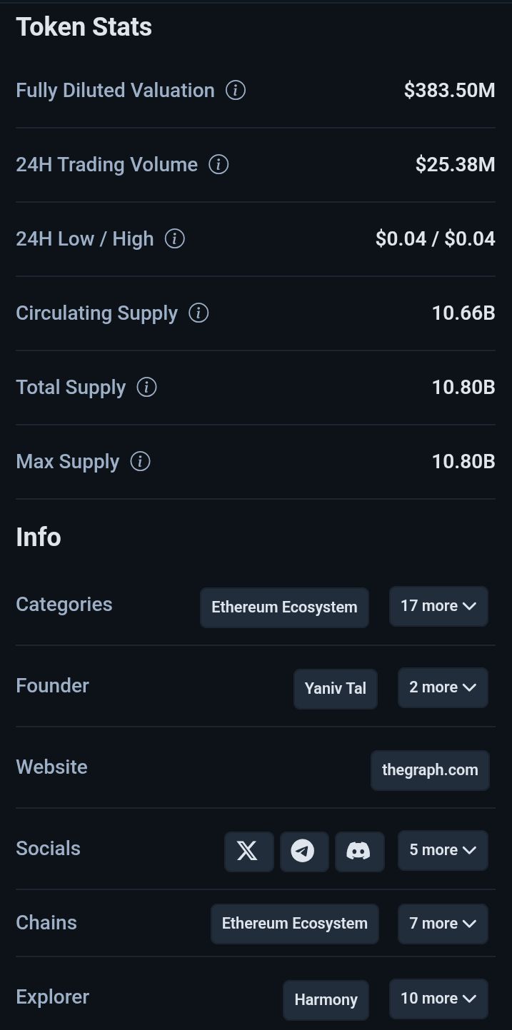This screenshot has height=1030, width=512.
Task: Show 5 more socials dropdown
Action: pos(443,851)
